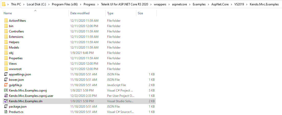Click the Controllers folder icon
This screenshot has height=115, width=282.
click(6, 31)
